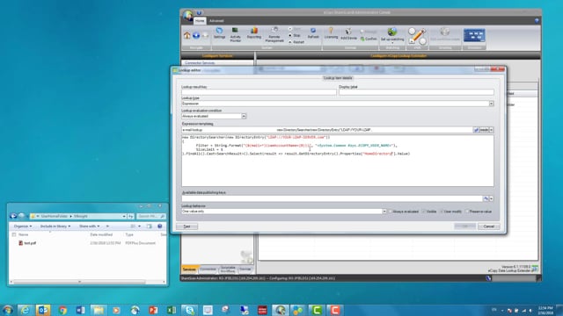Screen dimensions: 563x316
Task: Toggle the select-all checkbox in Explorer header
Action: pos(14,234)
